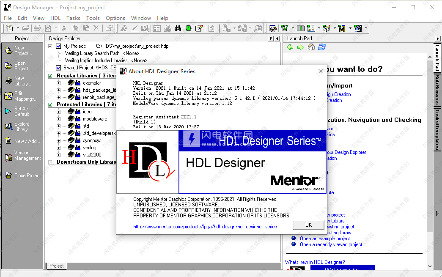Open the mentor.com hdl_designer_series link
The image size is (442, 277).
tap(205, 227)
